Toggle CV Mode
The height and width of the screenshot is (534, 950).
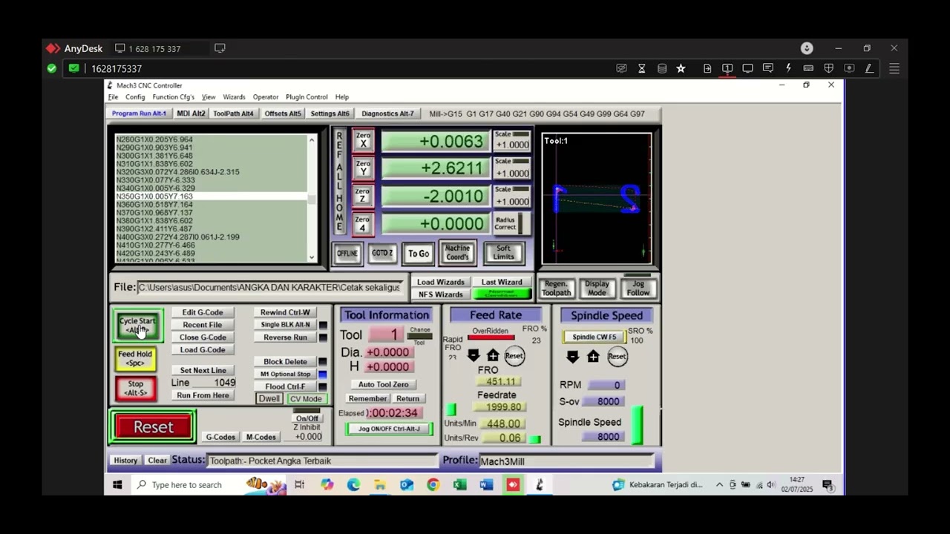coord(306,399)
